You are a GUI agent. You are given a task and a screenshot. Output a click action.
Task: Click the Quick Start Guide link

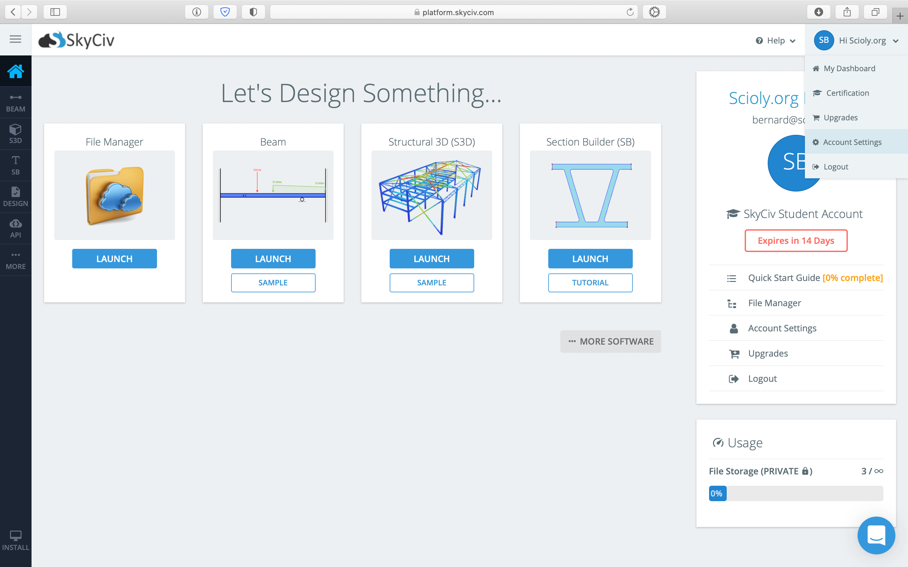[x=783, y=278]
